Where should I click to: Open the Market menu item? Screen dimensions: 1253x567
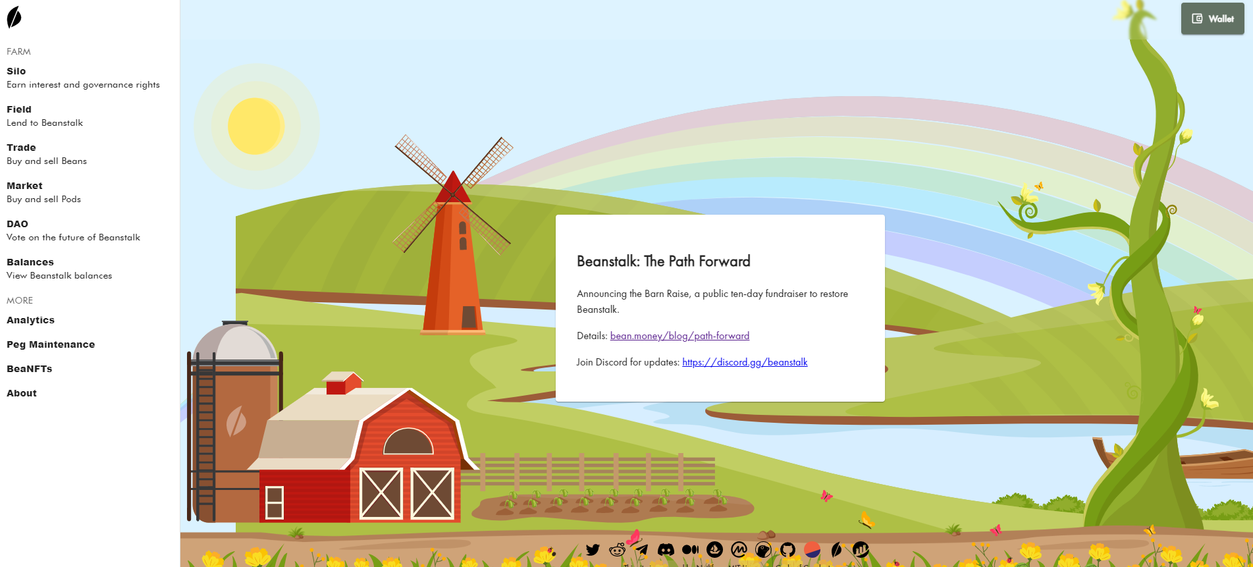pyautogui.click(x=24, y=186)
